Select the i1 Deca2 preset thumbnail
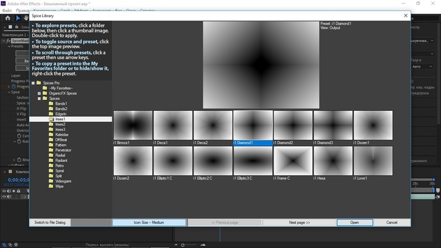441x248 pixels. (x=213, y=125)
